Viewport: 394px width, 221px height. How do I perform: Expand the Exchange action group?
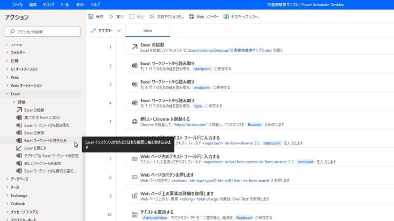pos(7,195)
